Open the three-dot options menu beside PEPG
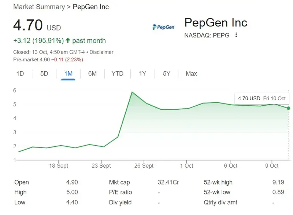 point(236,35)
